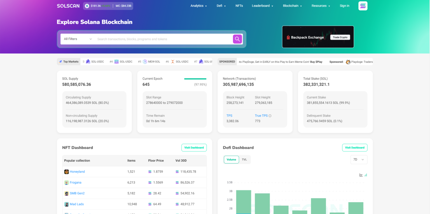Switch the Defi chart to line view
The width and height of the screenshot is (430, 214).
pos(361,175)
